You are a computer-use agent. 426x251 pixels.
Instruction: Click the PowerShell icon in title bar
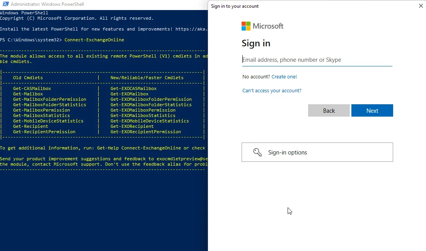[x=5, y=4]
